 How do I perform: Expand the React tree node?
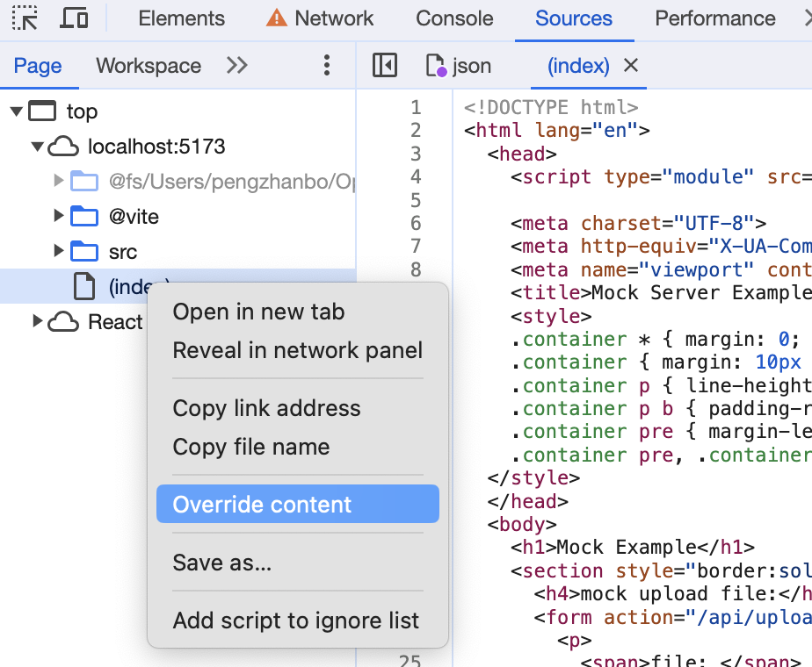click(38, 321)
